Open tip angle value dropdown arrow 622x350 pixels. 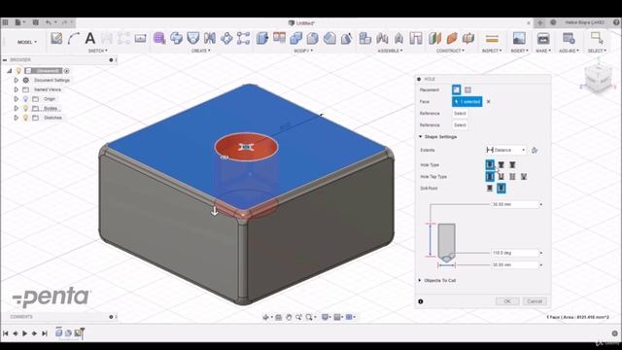tap(541, 253)
